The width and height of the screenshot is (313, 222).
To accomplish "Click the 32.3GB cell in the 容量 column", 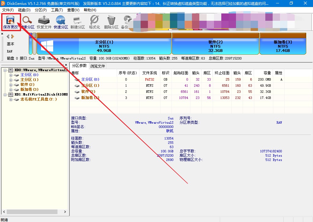I will (265, 92).
